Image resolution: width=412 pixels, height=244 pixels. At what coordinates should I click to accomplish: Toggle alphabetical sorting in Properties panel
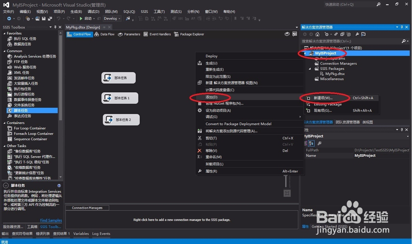click(311, 143)
